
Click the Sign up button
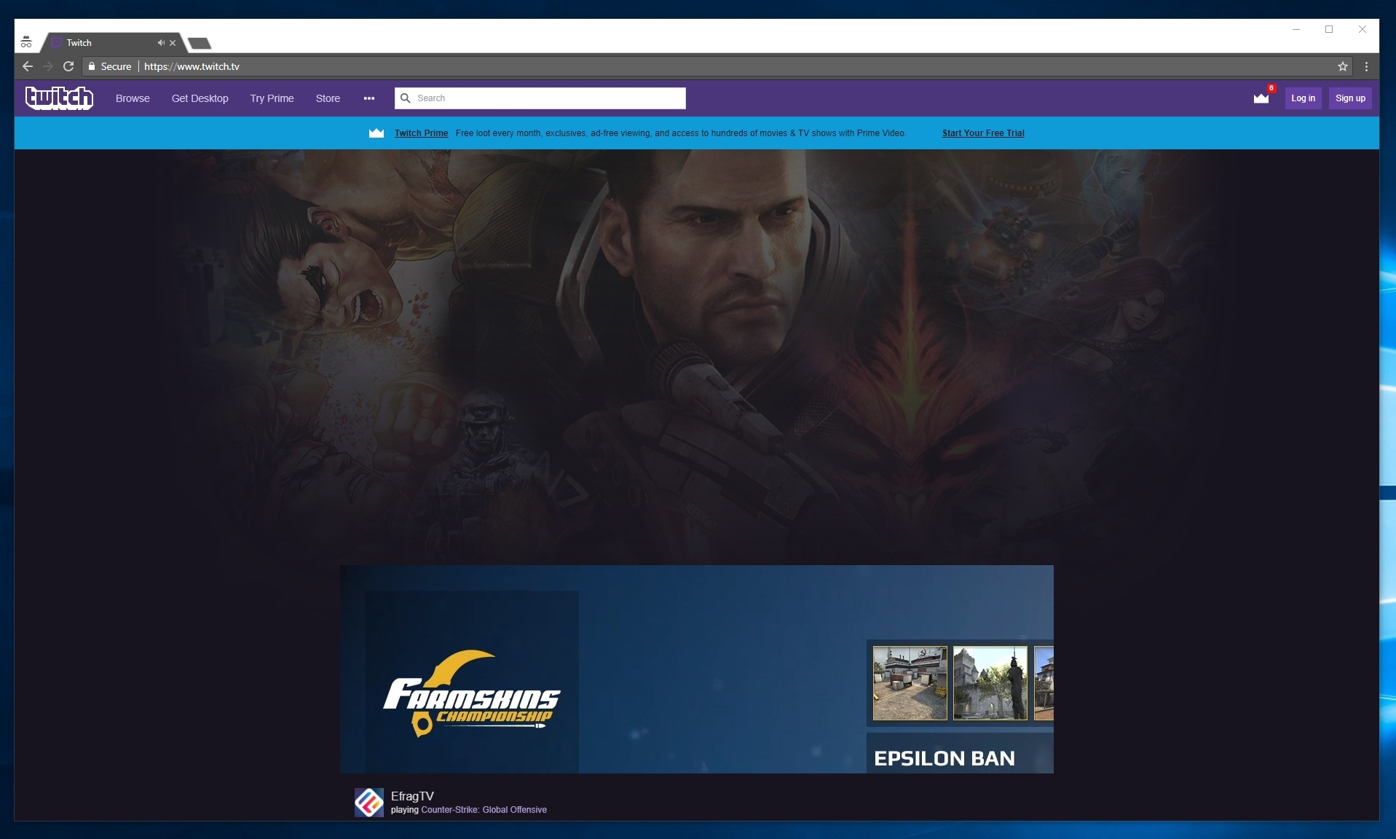pos(1350,98)
